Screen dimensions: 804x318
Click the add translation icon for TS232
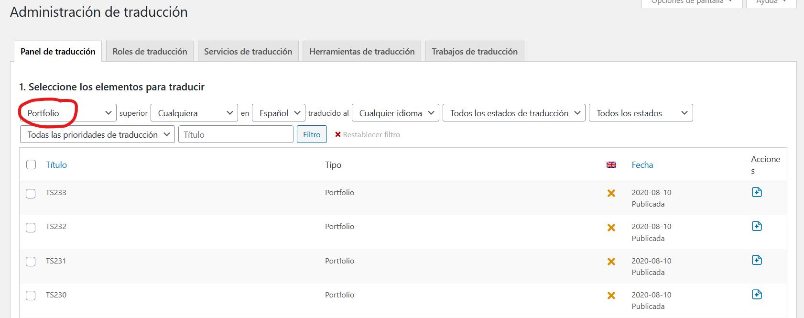point(757,226)
